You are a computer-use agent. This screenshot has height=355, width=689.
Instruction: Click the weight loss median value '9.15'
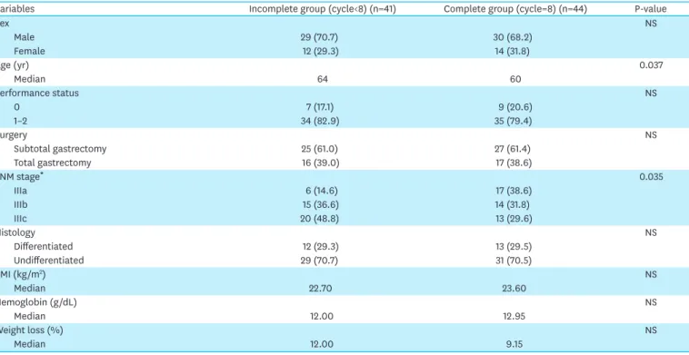[514, 344]
